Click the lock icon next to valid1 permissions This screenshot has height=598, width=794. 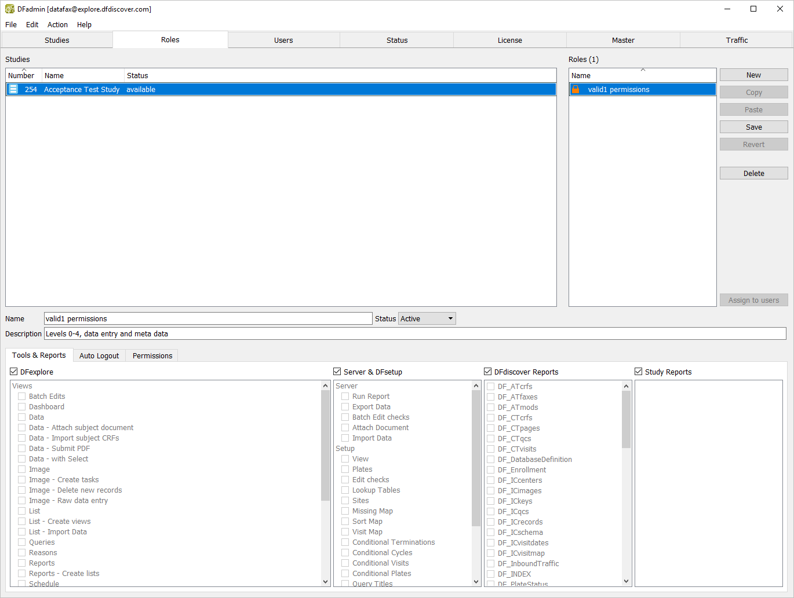[576, 89]
